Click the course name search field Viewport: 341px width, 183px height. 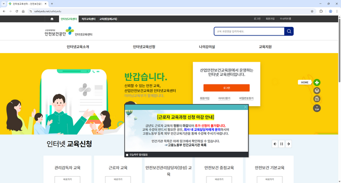pyautogui.click(x=249, y=31)
